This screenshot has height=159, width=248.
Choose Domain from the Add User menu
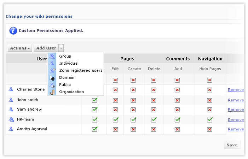click(x=76, y=77)
